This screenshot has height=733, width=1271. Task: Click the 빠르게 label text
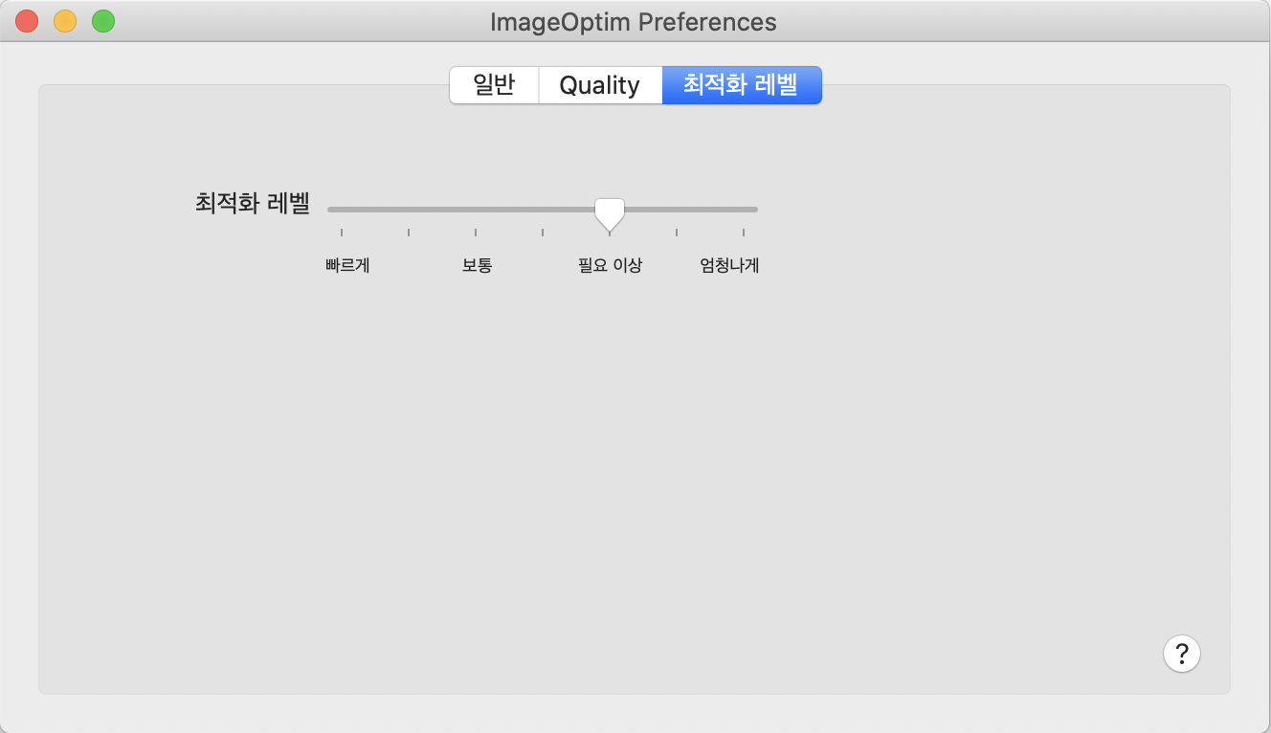tap(346, 265)
